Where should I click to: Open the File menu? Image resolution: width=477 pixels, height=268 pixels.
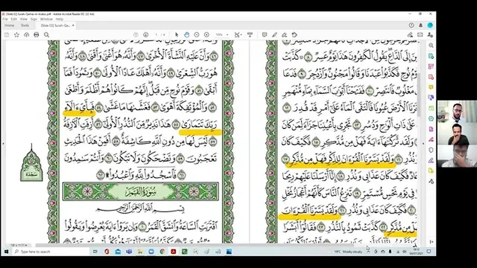[4, 19]
